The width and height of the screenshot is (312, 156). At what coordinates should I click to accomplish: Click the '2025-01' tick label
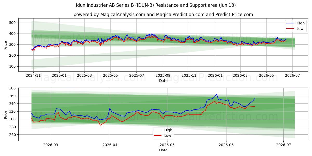(59, 75)
